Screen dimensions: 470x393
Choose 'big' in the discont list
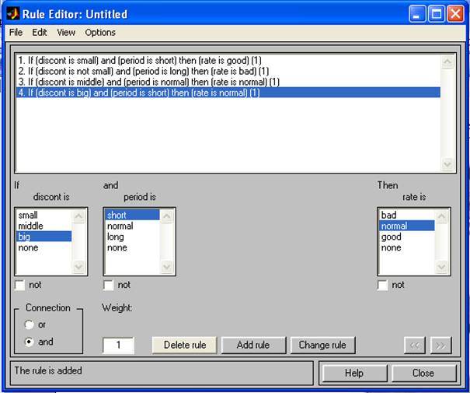(x=44, y=237)
